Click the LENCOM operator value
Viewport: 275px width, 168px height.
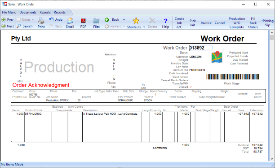click(195, 57)
